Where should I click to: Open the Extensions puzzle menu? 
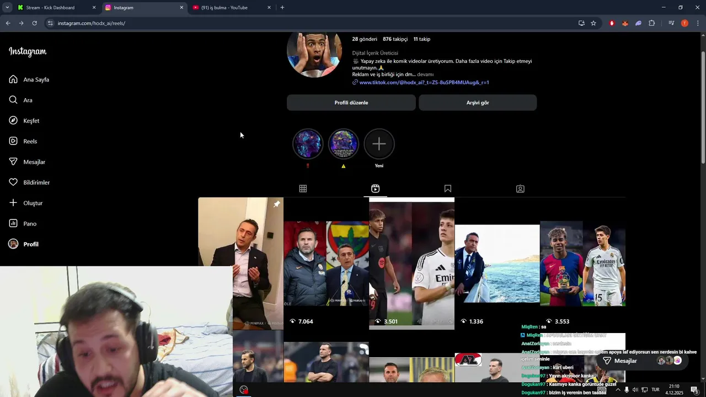(651, 23)
